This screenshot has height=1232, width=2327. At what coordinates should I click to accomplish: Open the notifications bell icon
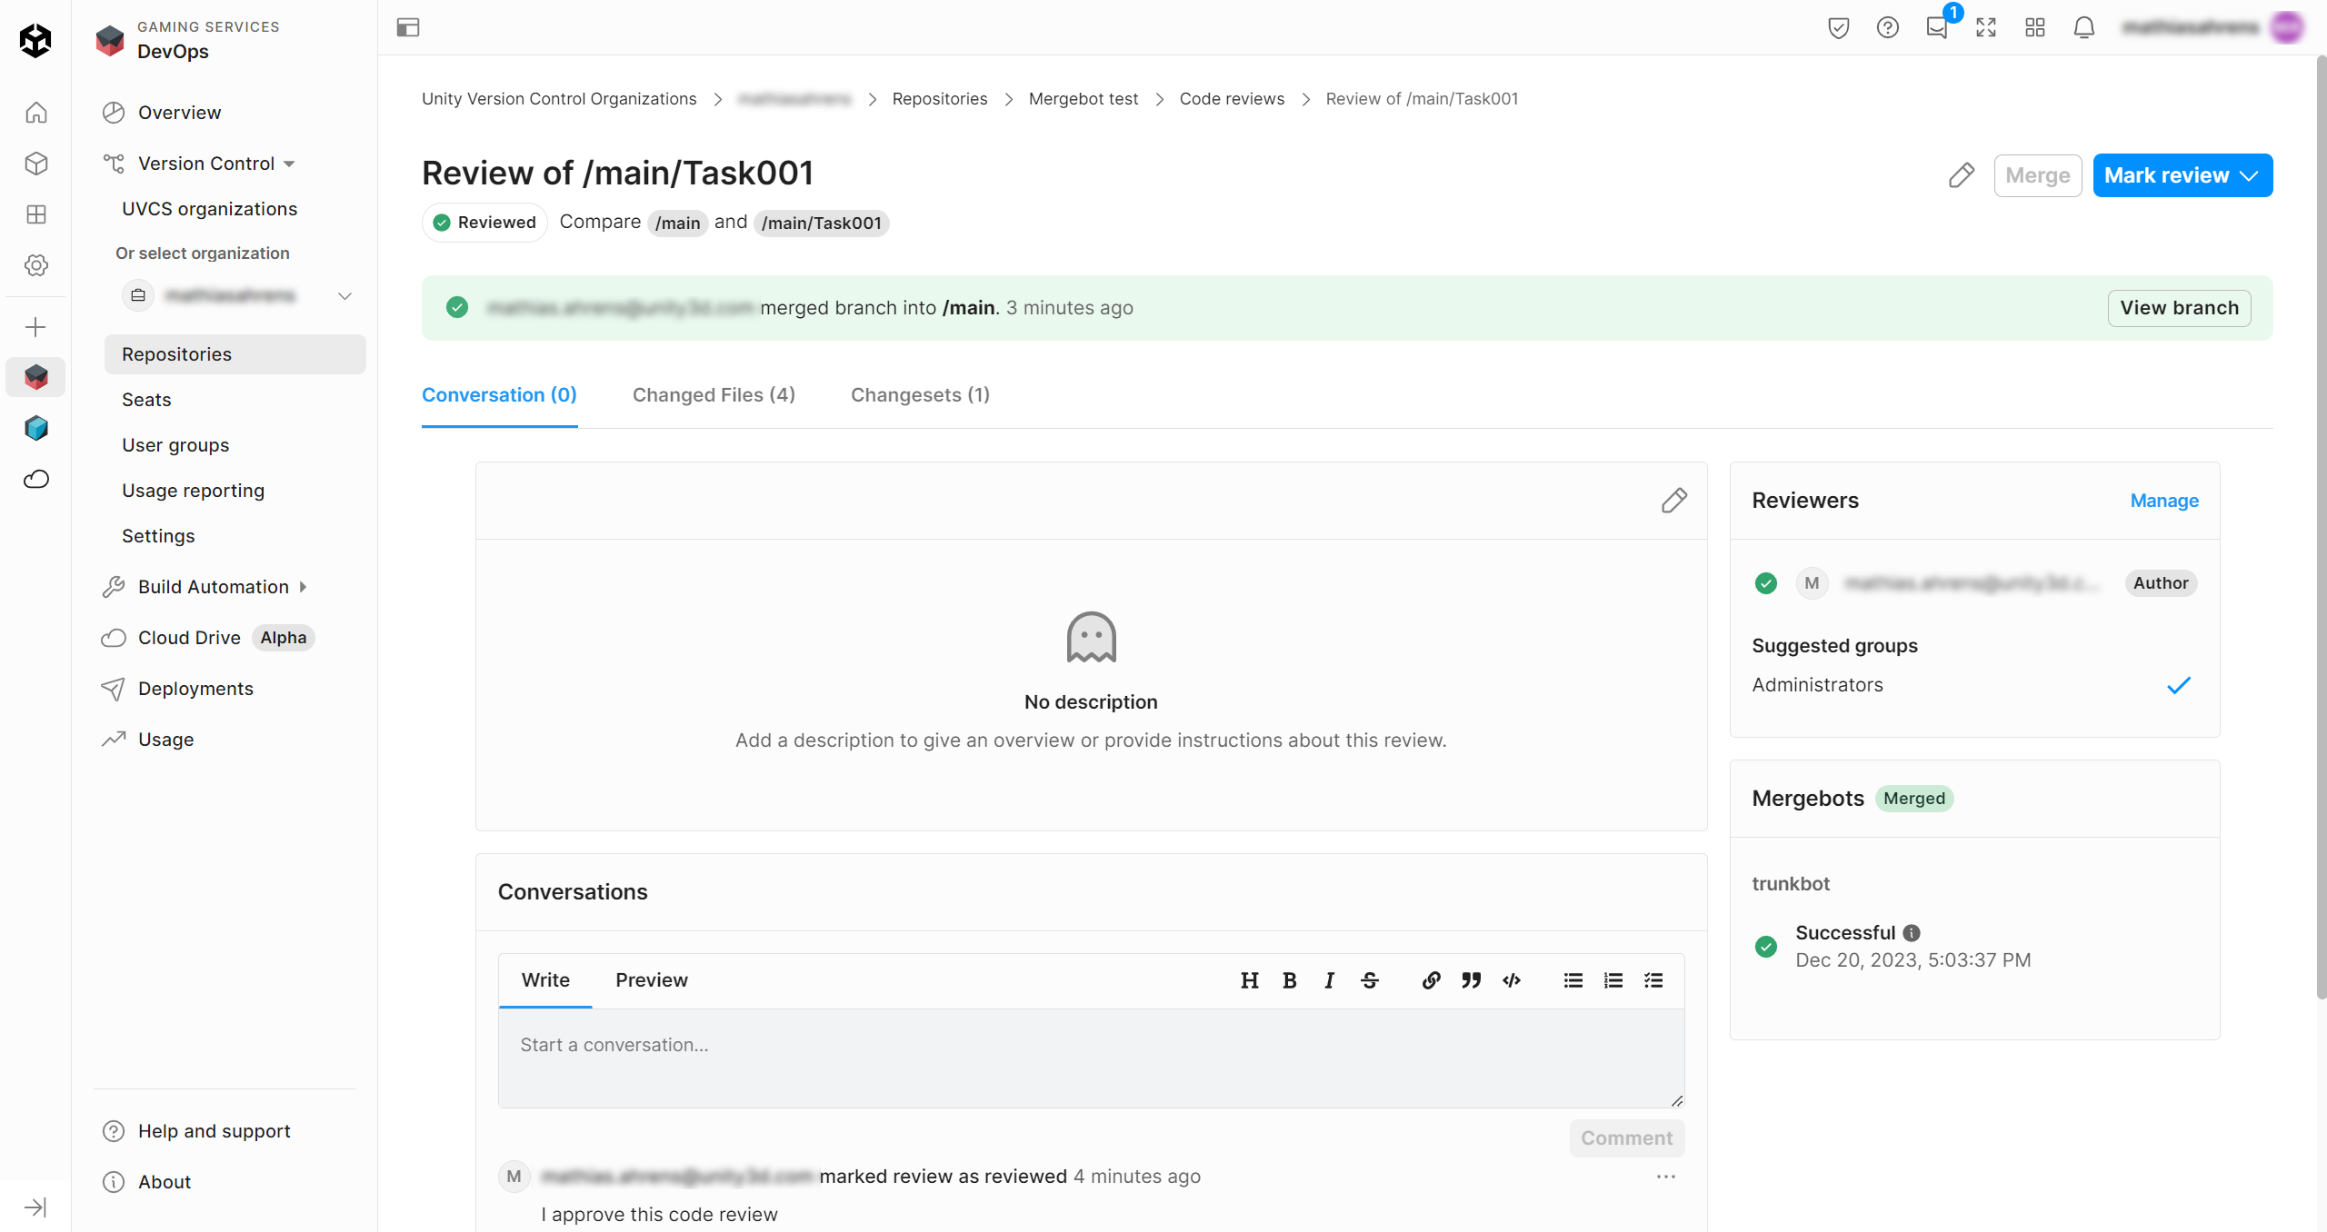coord(2083,28)
